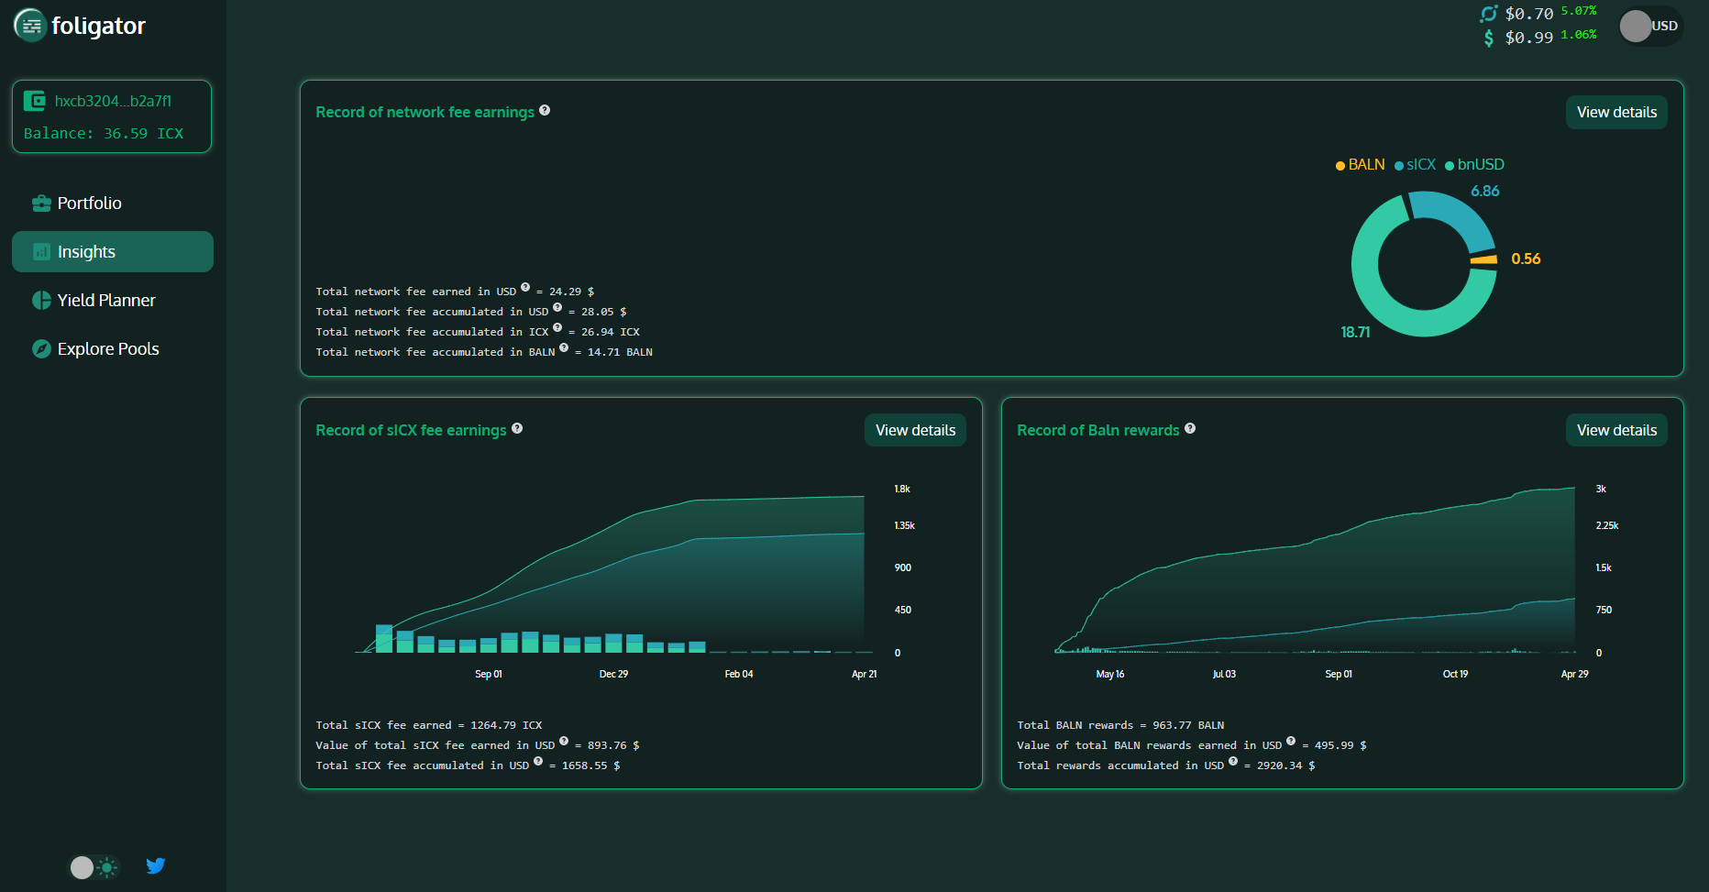View details of network fee earnings
Screen dimensions: 1709x892
pos(1615,113)
